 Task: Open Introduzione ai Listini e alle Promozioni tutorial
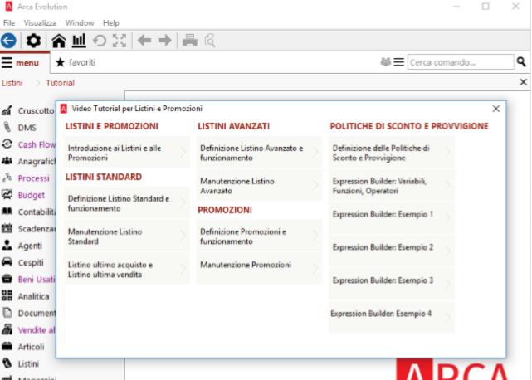(127, 153)
